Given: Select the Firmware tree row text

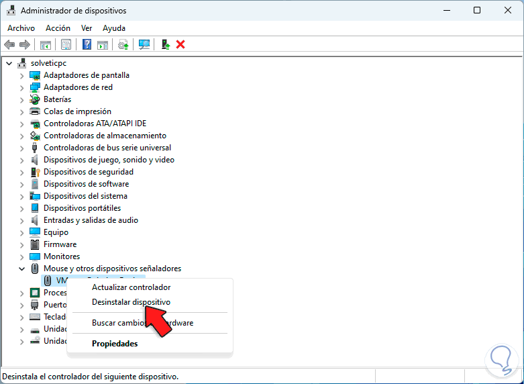Looking at the screenshot, I should pyautogui.click(x=60, y=244).
